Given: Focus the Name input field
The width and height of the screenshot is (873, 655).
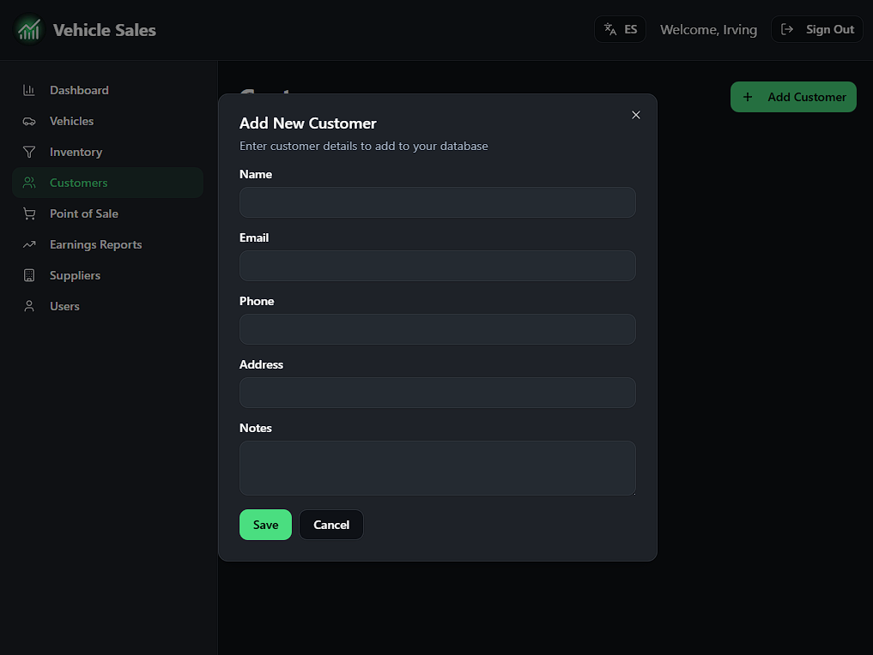Looking at the screenshot, I should [438, 202].
